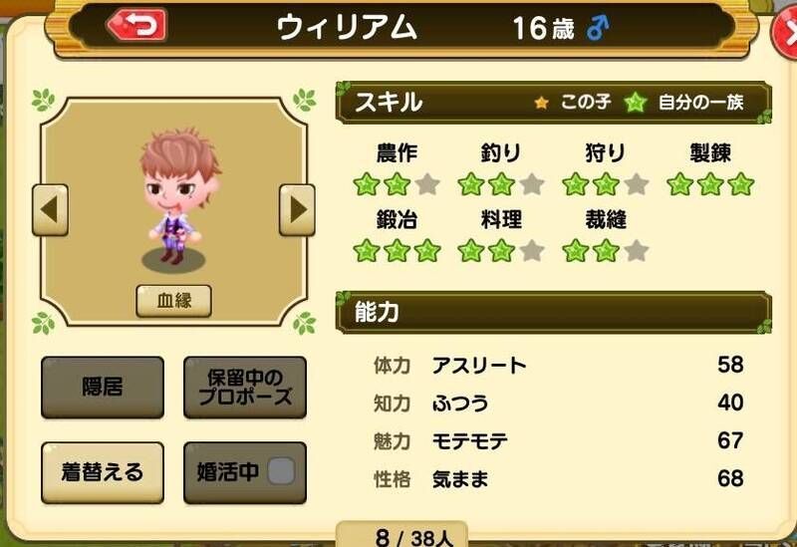The width and height of the screenshot is (797, 547).
Task: Click the gray third star under 農作
Action: pos(427,184)
